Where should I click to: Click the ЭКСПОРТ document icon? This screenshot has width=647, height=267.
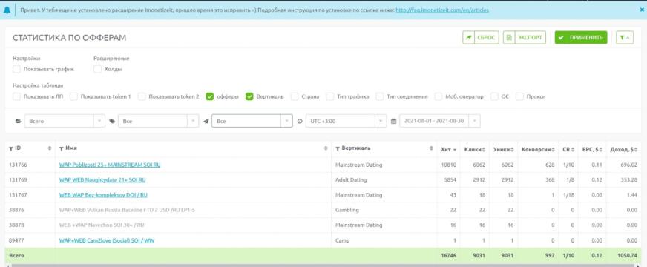(x=509, y=37)
